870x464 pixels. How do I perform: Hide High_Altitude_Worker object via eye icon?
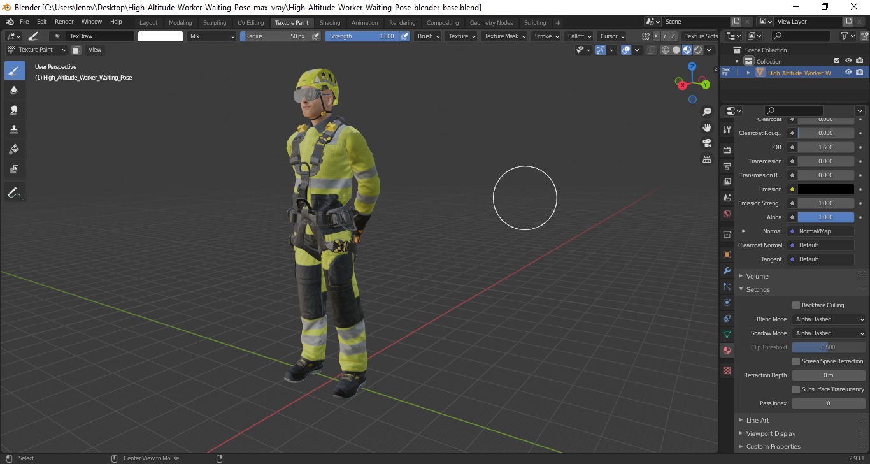[x=848, y=73]
